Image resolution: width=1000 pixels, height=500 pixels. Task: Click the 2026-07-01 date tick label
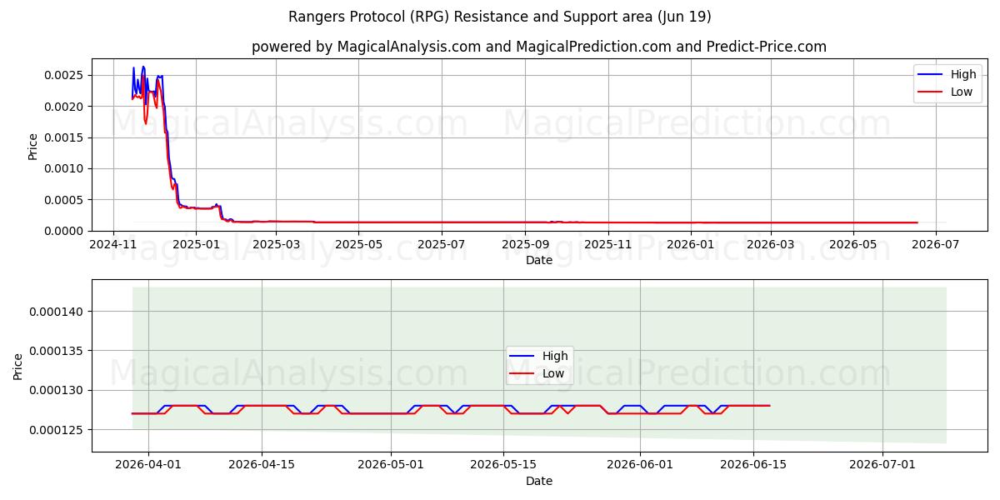tap(882, 465)
